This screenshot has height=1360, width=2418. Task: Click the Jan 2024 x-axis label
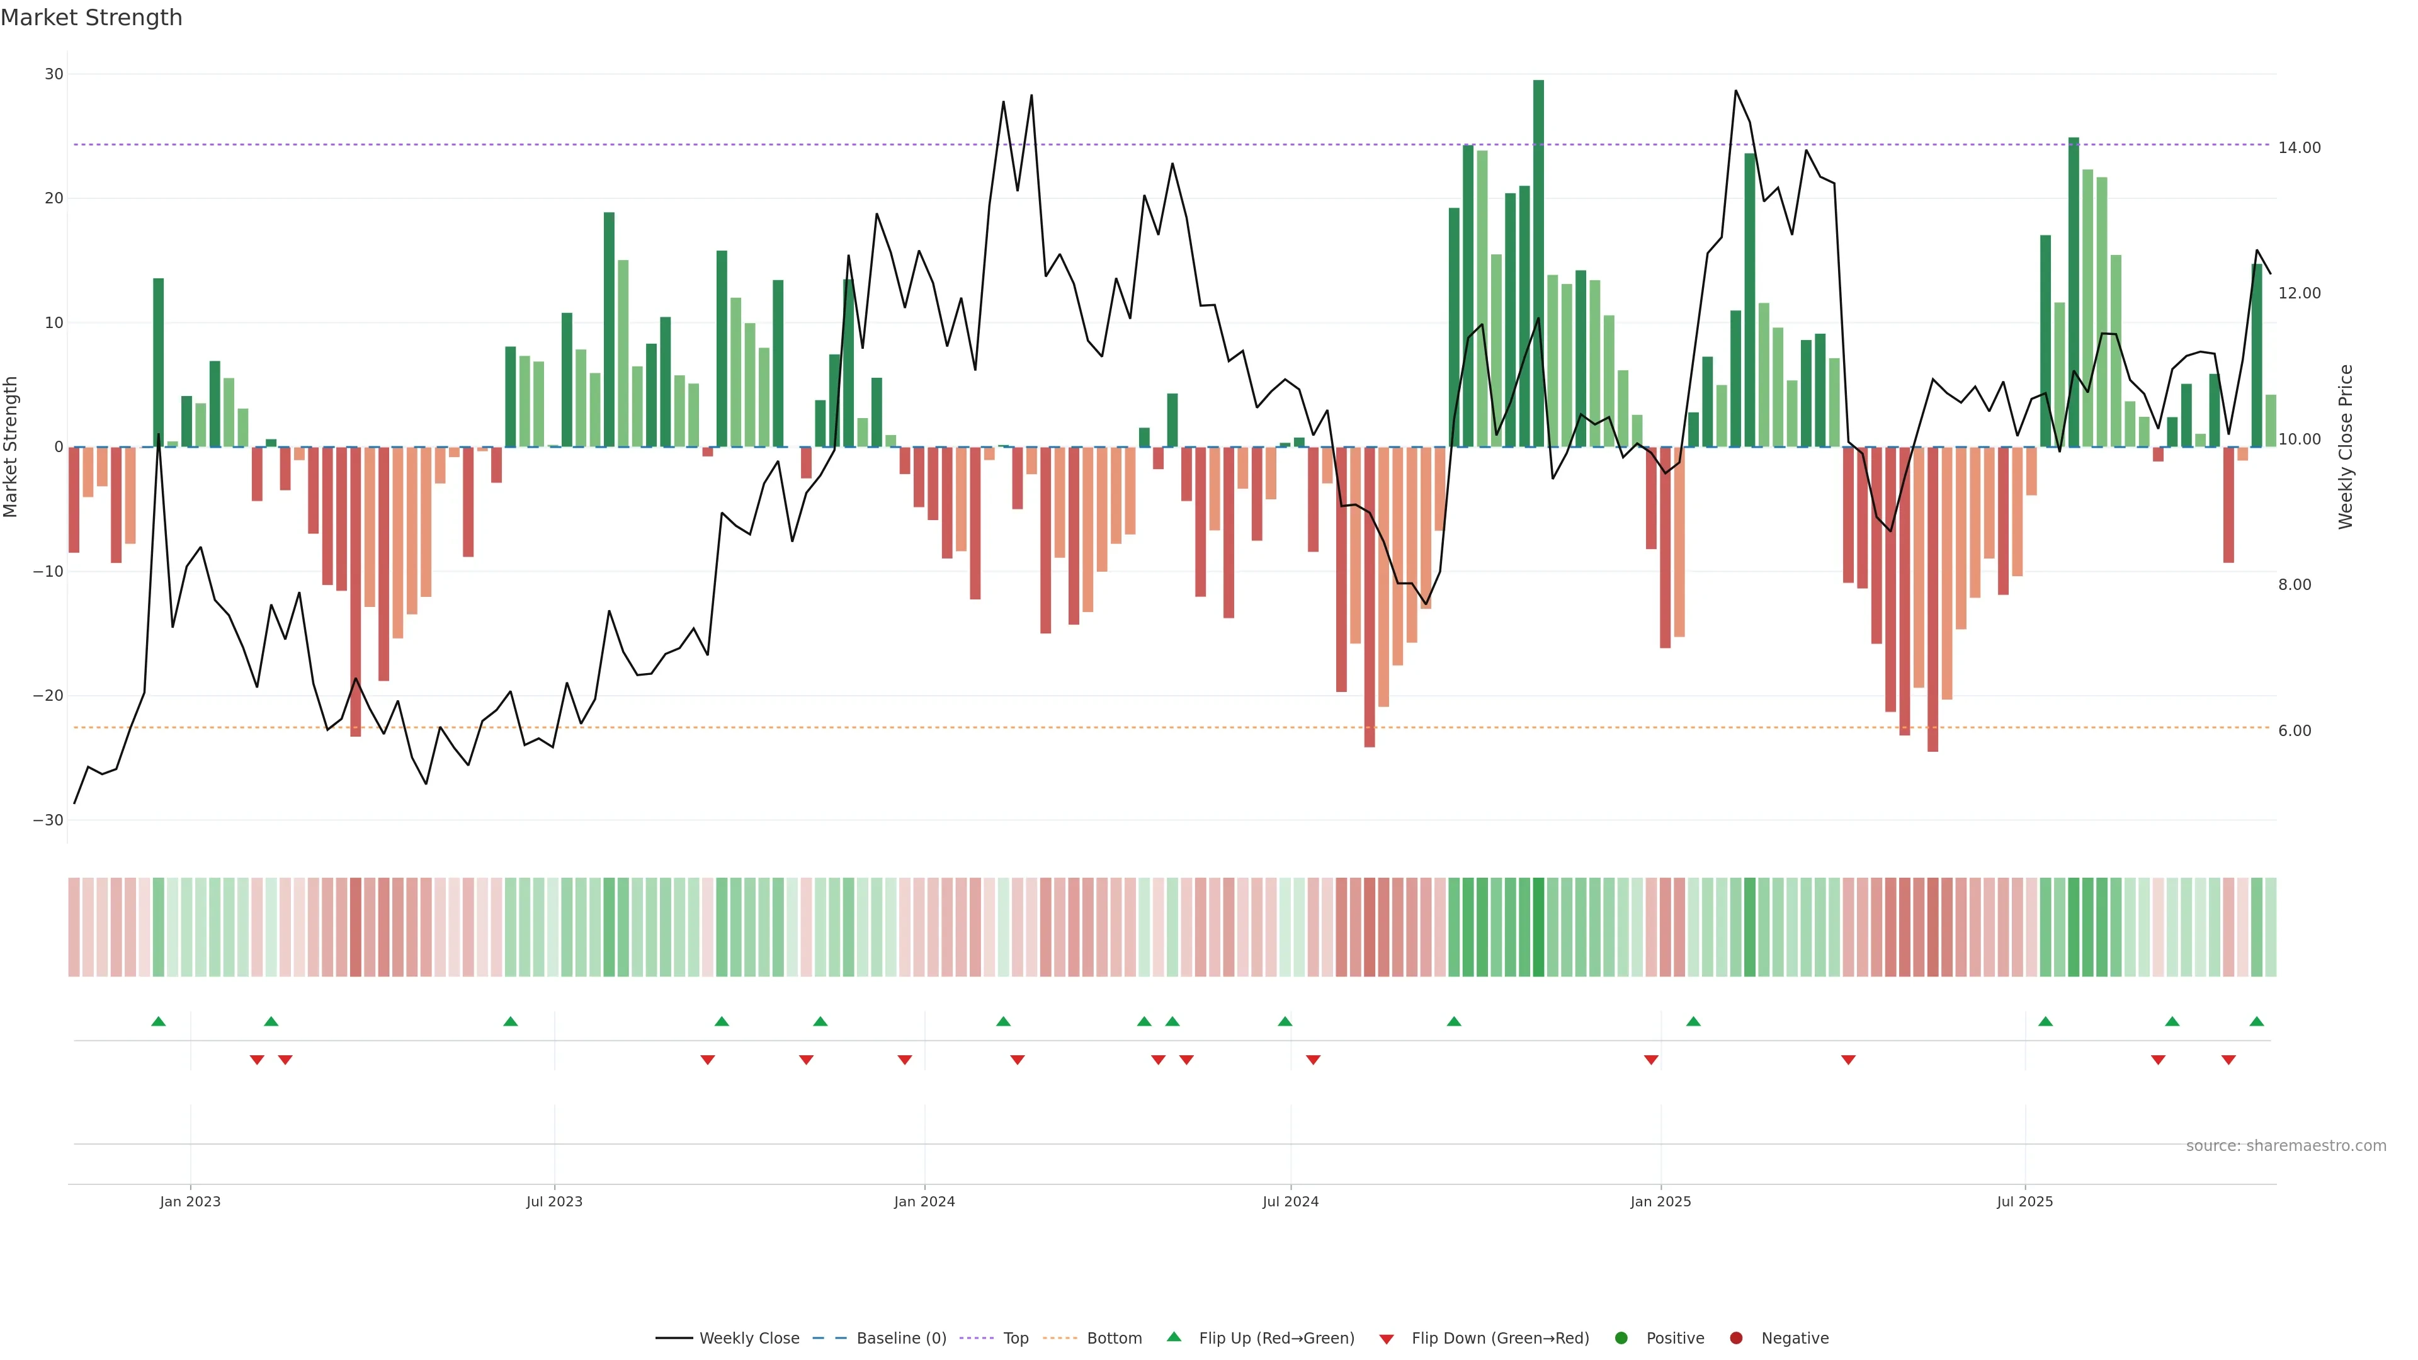924,1201
